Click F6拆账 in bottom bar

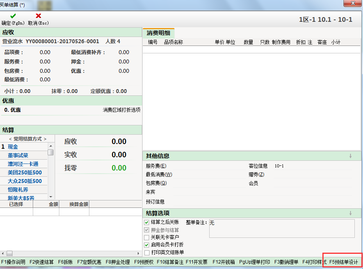[66, 262]
